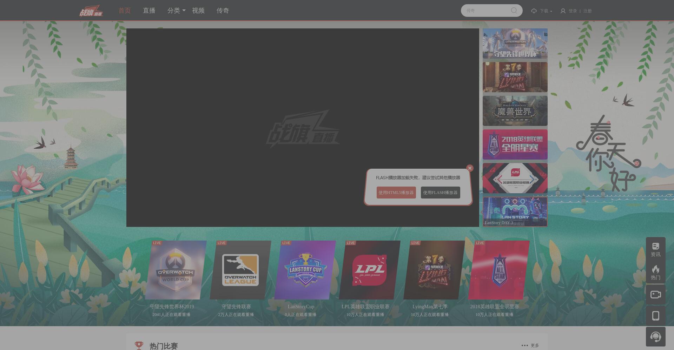674x350 pixels.
Task: Click the cloud download icon
Action: 534,11
